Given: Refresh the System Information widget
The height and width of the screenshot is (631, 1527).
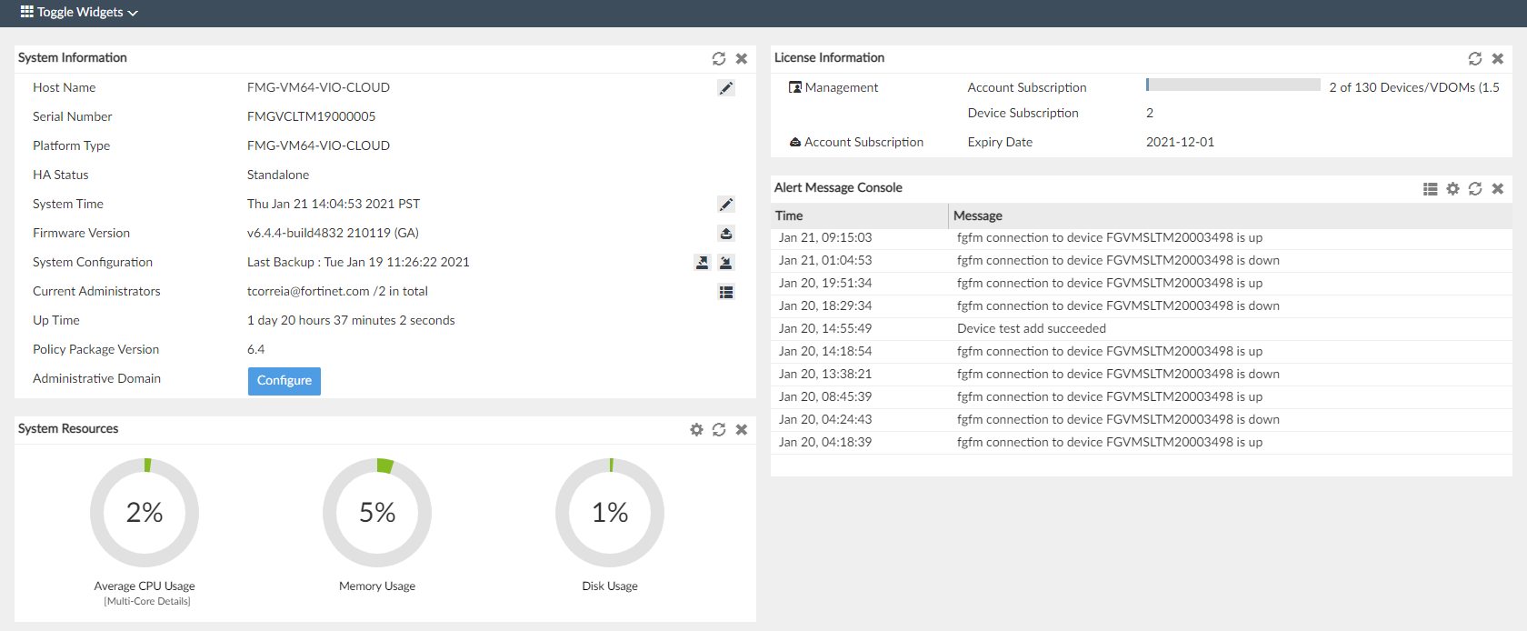Looking at the screenshot, I should pyautogui.click(x=719, y=58).
